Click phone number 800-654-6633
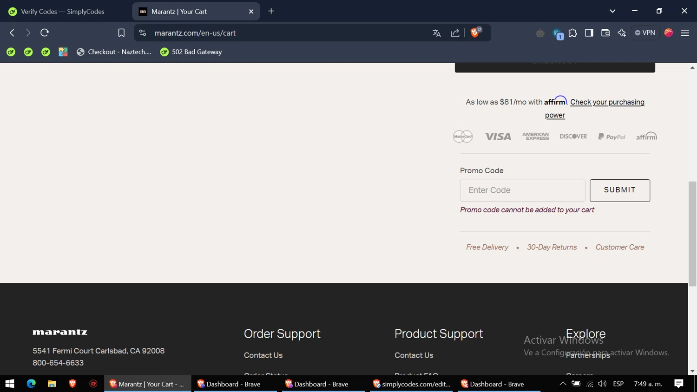 pyautogui.click(x=58, y=363)
